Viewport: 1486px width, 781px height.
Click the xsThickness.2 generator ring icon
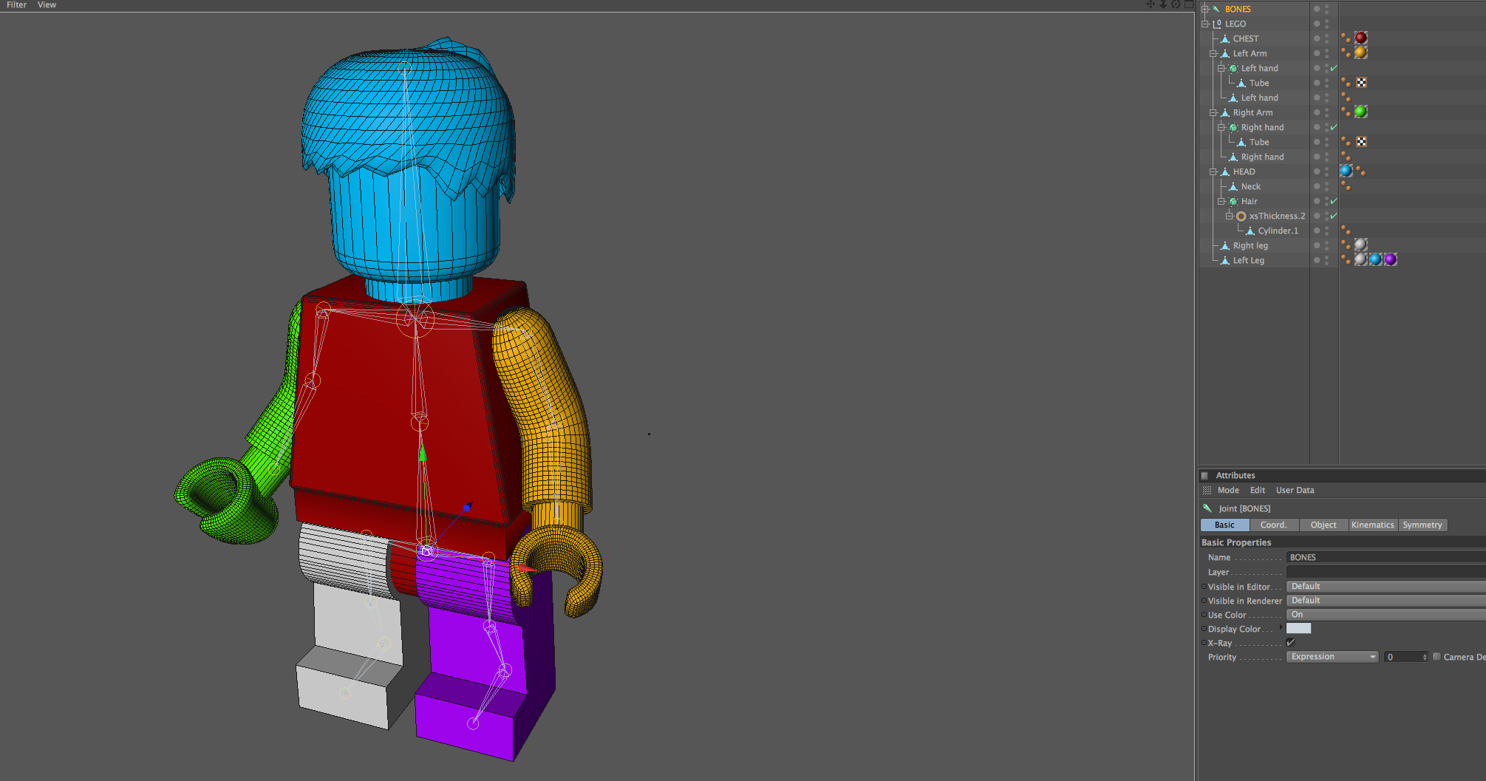pyautogui.click(x=1241, y=216)
